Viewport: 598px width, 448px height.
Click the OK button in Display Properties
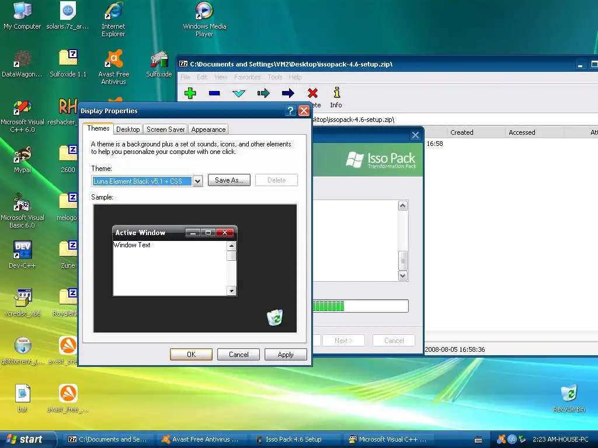point(191,354)
